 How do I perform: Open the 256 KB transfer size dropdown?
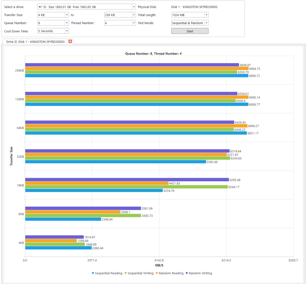[134, 15]
